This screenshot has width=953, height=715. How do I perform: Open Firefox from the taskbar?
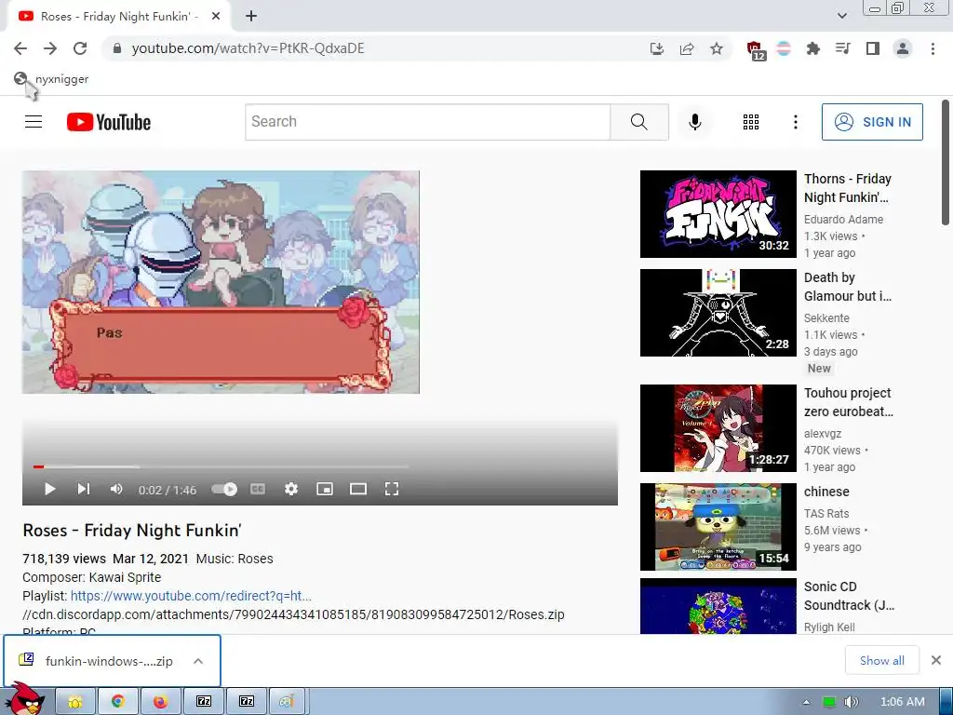click(160, 702)
